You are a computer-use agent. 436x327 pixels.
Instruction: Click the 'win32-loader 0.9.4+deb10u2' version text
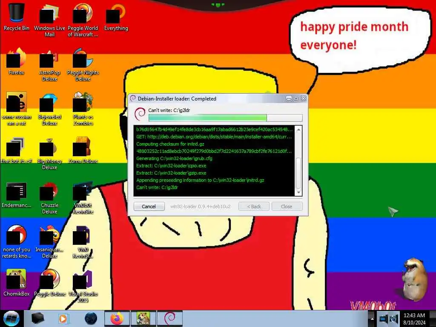pos(201,207)
